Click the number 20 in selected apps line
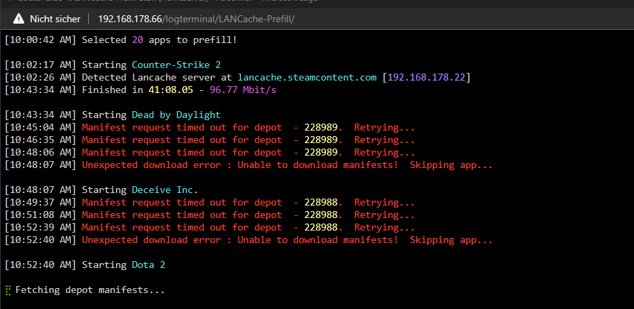The width and height of the screenshot is (634, 309). click(137, 40)
